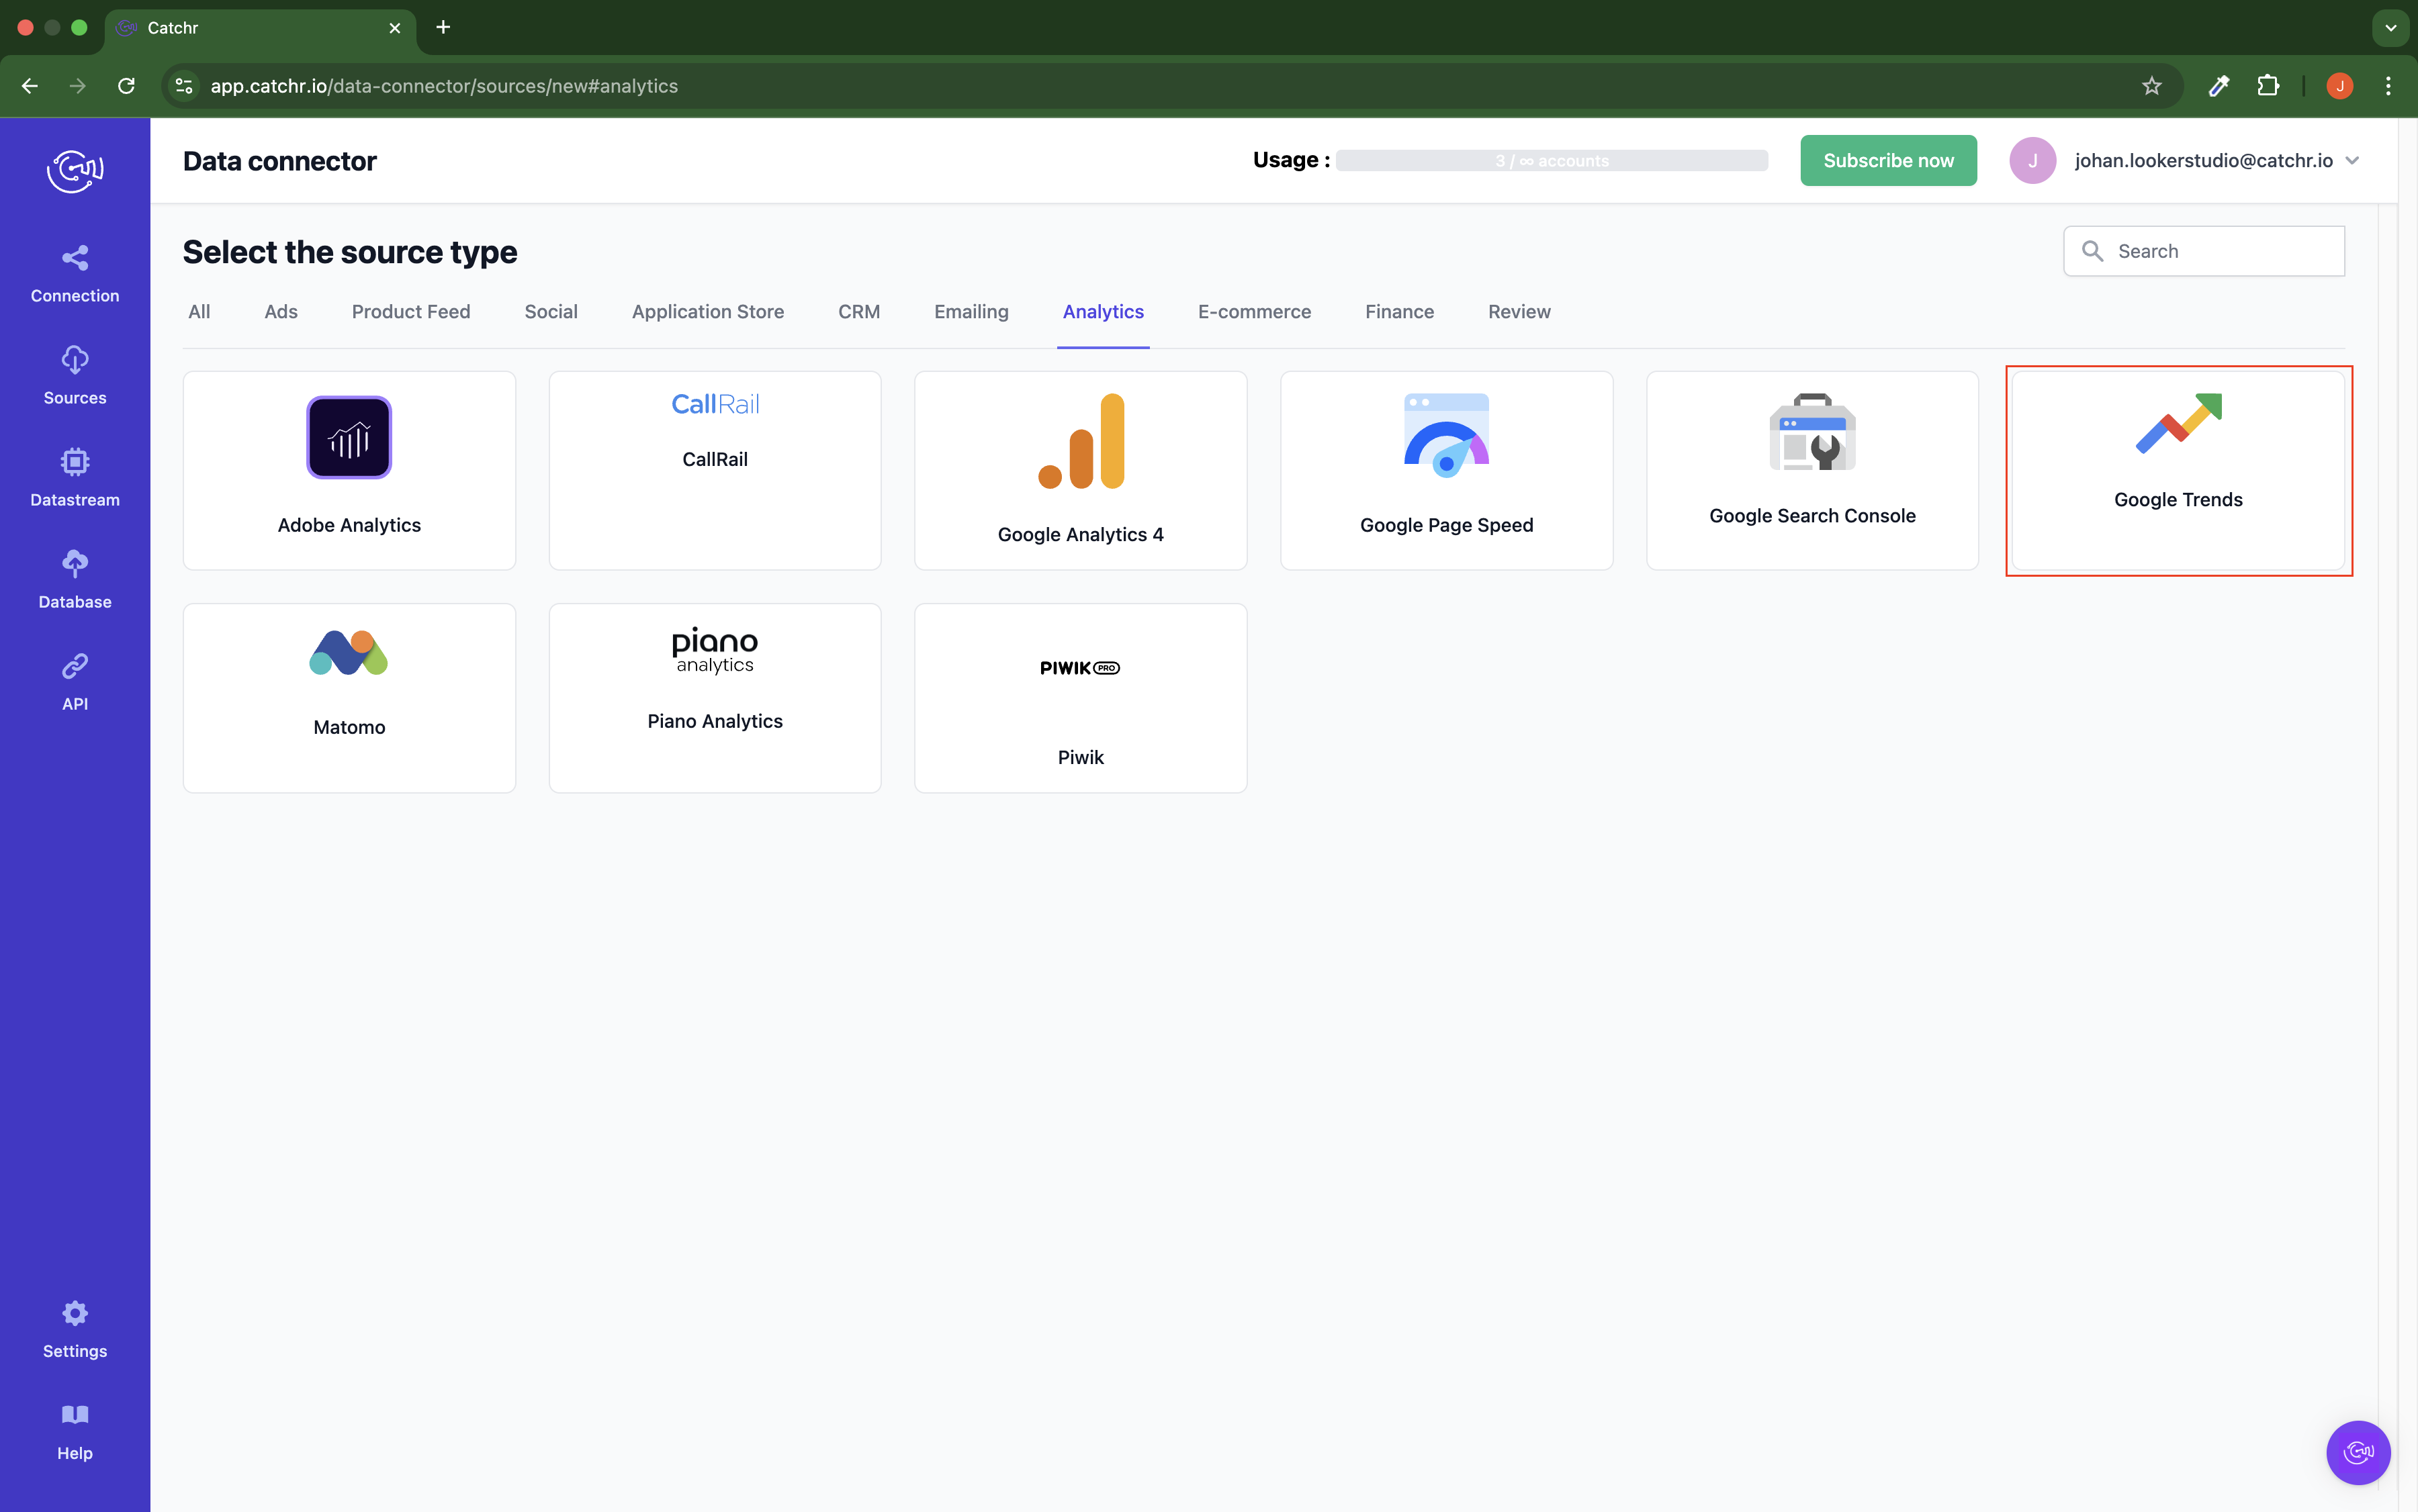Switch to the E-commerce tab
Viewport: 2418px width, 1512px height.
pos(1255,312)
